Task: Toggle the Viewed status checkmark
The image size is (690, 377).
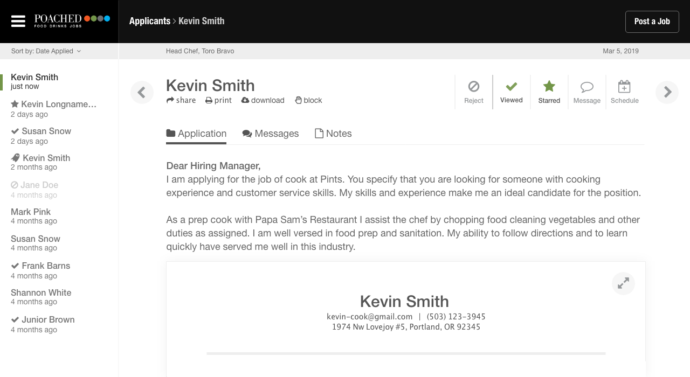Action: [512, 92]
